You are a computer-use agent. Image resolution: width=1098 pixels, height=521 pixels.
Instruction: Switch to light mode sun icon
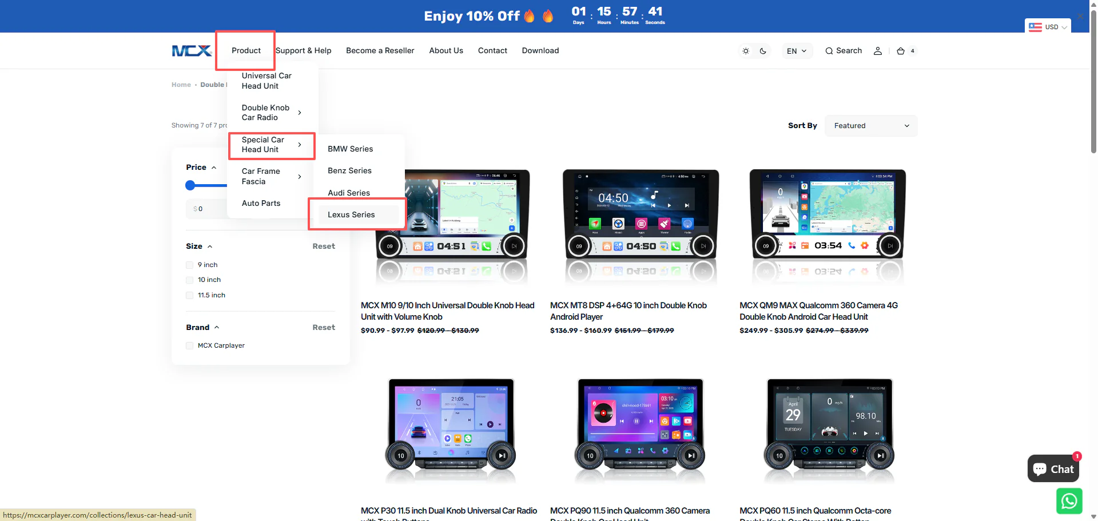point(746,51)
